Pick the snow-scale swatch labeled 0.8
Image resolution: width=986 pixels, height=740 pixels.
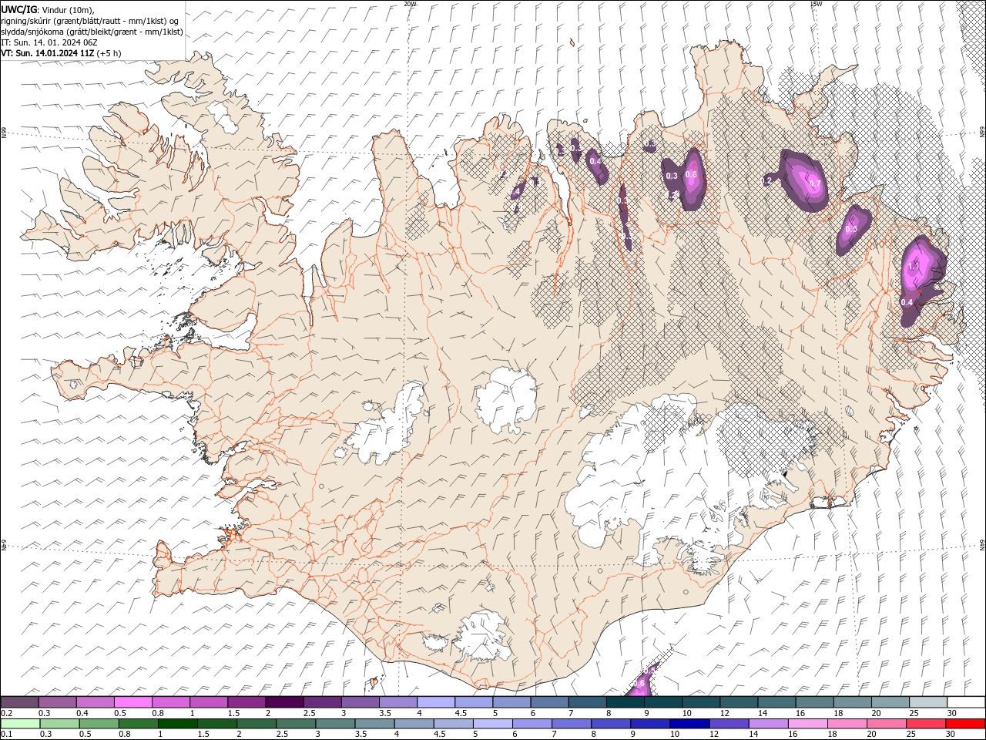[x=170, y=702]
